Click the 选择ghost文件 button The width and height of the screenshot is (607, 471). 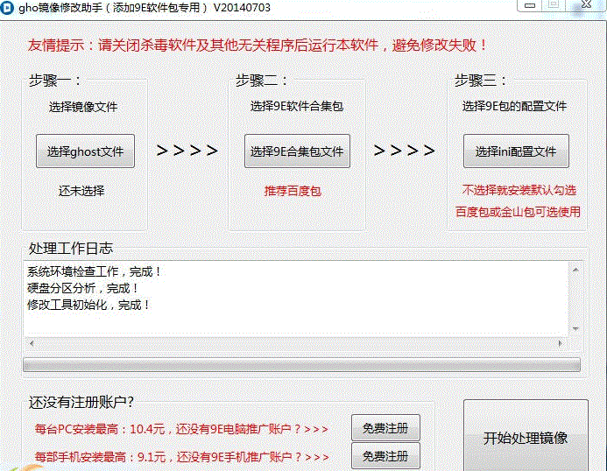85,151
